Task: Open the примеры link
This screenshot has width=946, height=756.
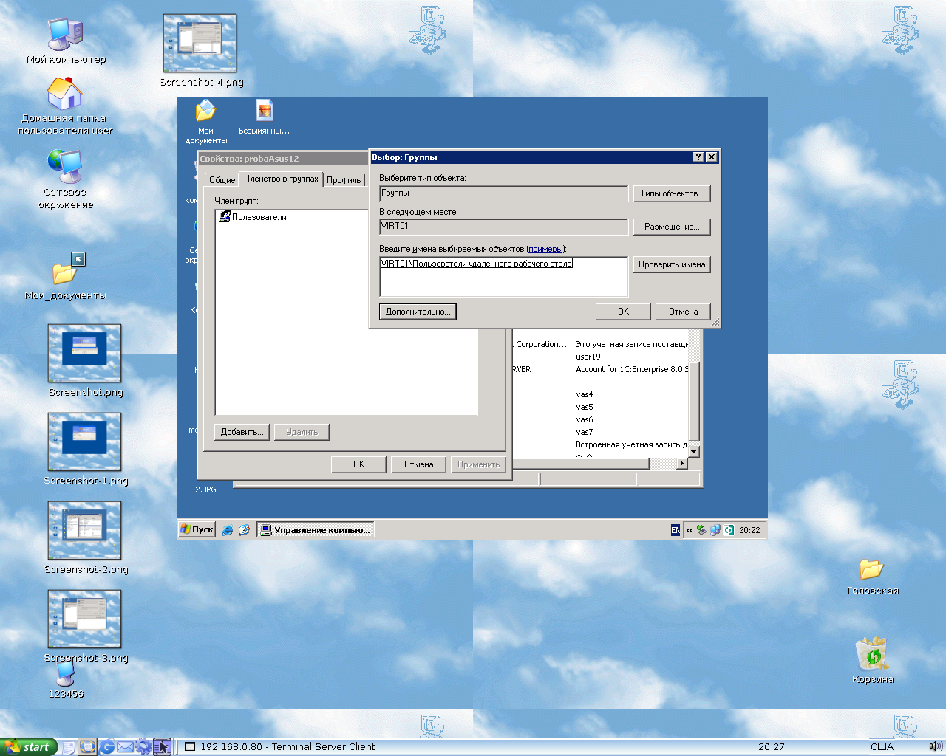Action: pyautogui.click(x=545, y=249)
